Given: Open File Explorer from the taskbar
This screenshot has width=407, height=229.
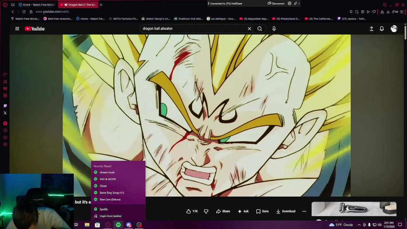Looking at the screenshot, I should [87, 225].
